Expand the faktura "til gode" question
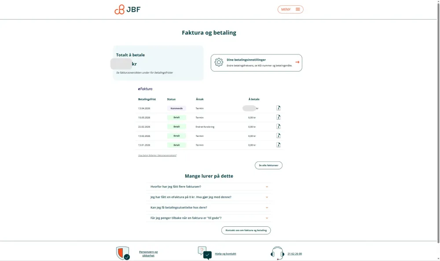 click(209, 218)
